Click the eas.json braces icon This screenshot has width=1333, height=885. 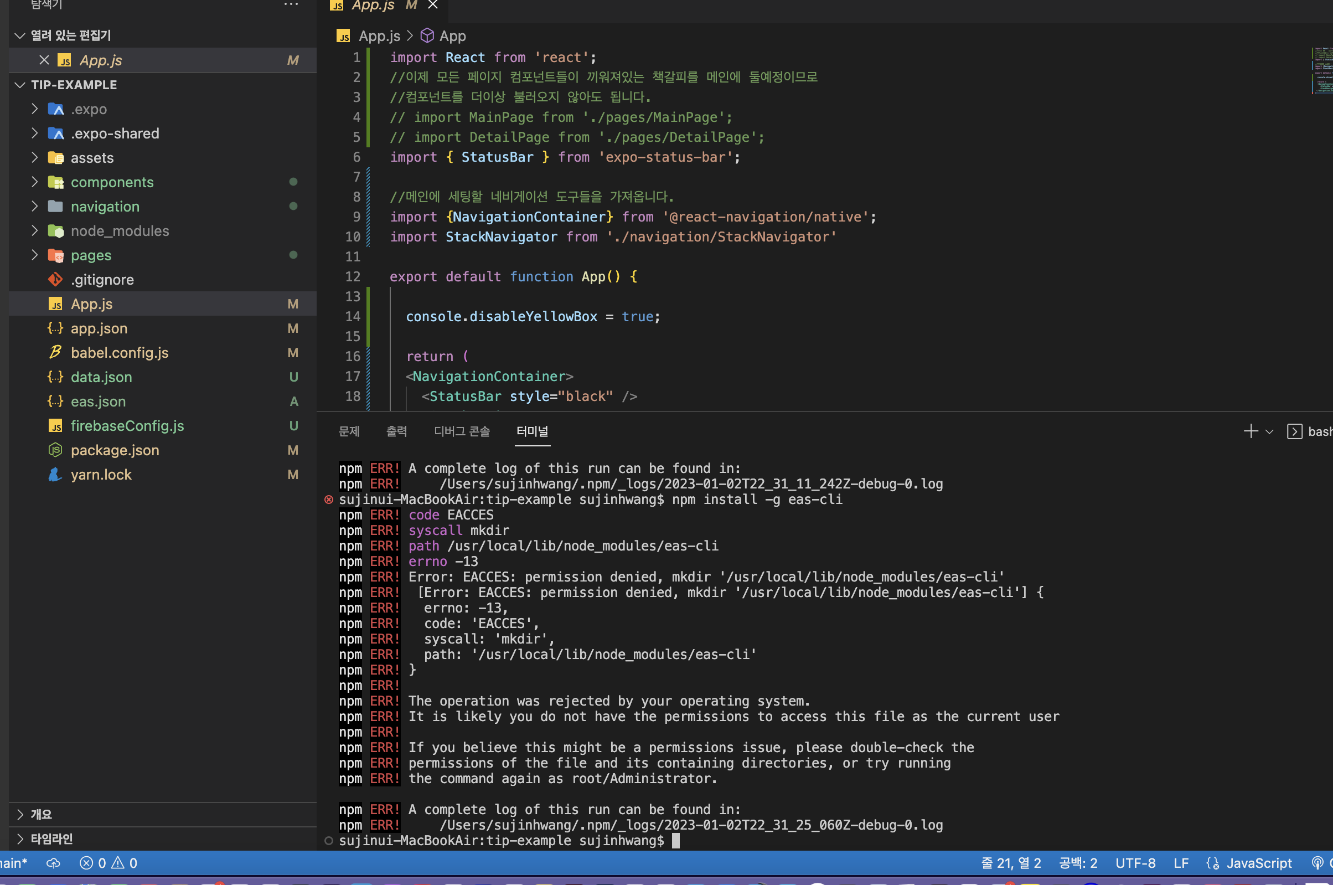point(56,401)
